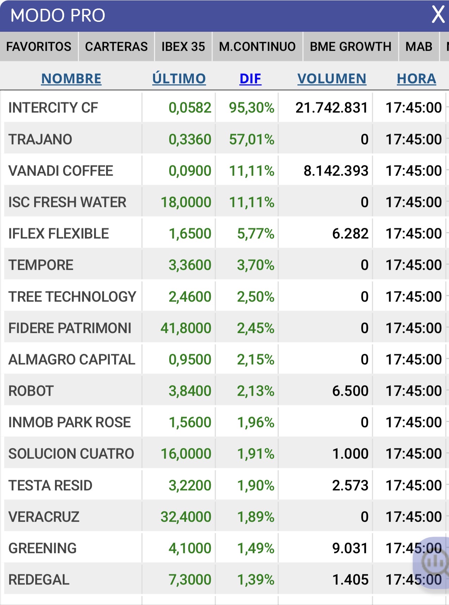The image size is (449, 605).
Task: Sort by the HORA column header
Action: 417,79
